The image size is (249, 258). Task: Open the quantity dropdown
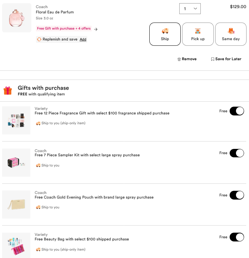[190, 9]
